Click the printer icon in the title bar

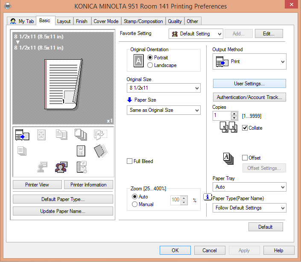[8, 6]
